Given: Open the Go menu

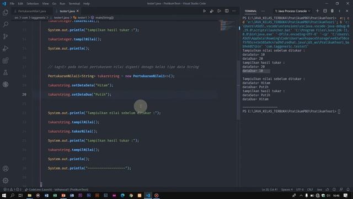Looking at the screenshot, I should click(x=54, y=4).
